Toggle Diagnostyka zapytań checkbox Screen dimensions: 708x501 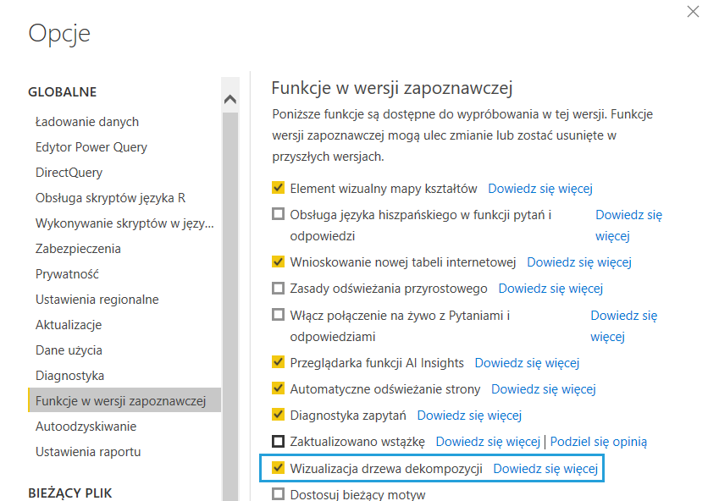point(278,415)
